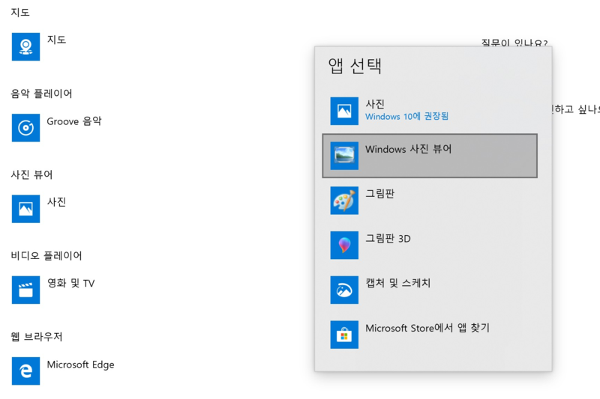The width and height of the screenshot is (600, 399).
Task: Click the '웹 브라우저' section heading
Action: 36,336
